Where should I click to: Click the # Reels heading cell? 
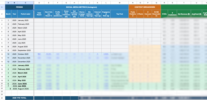[140, 14]
